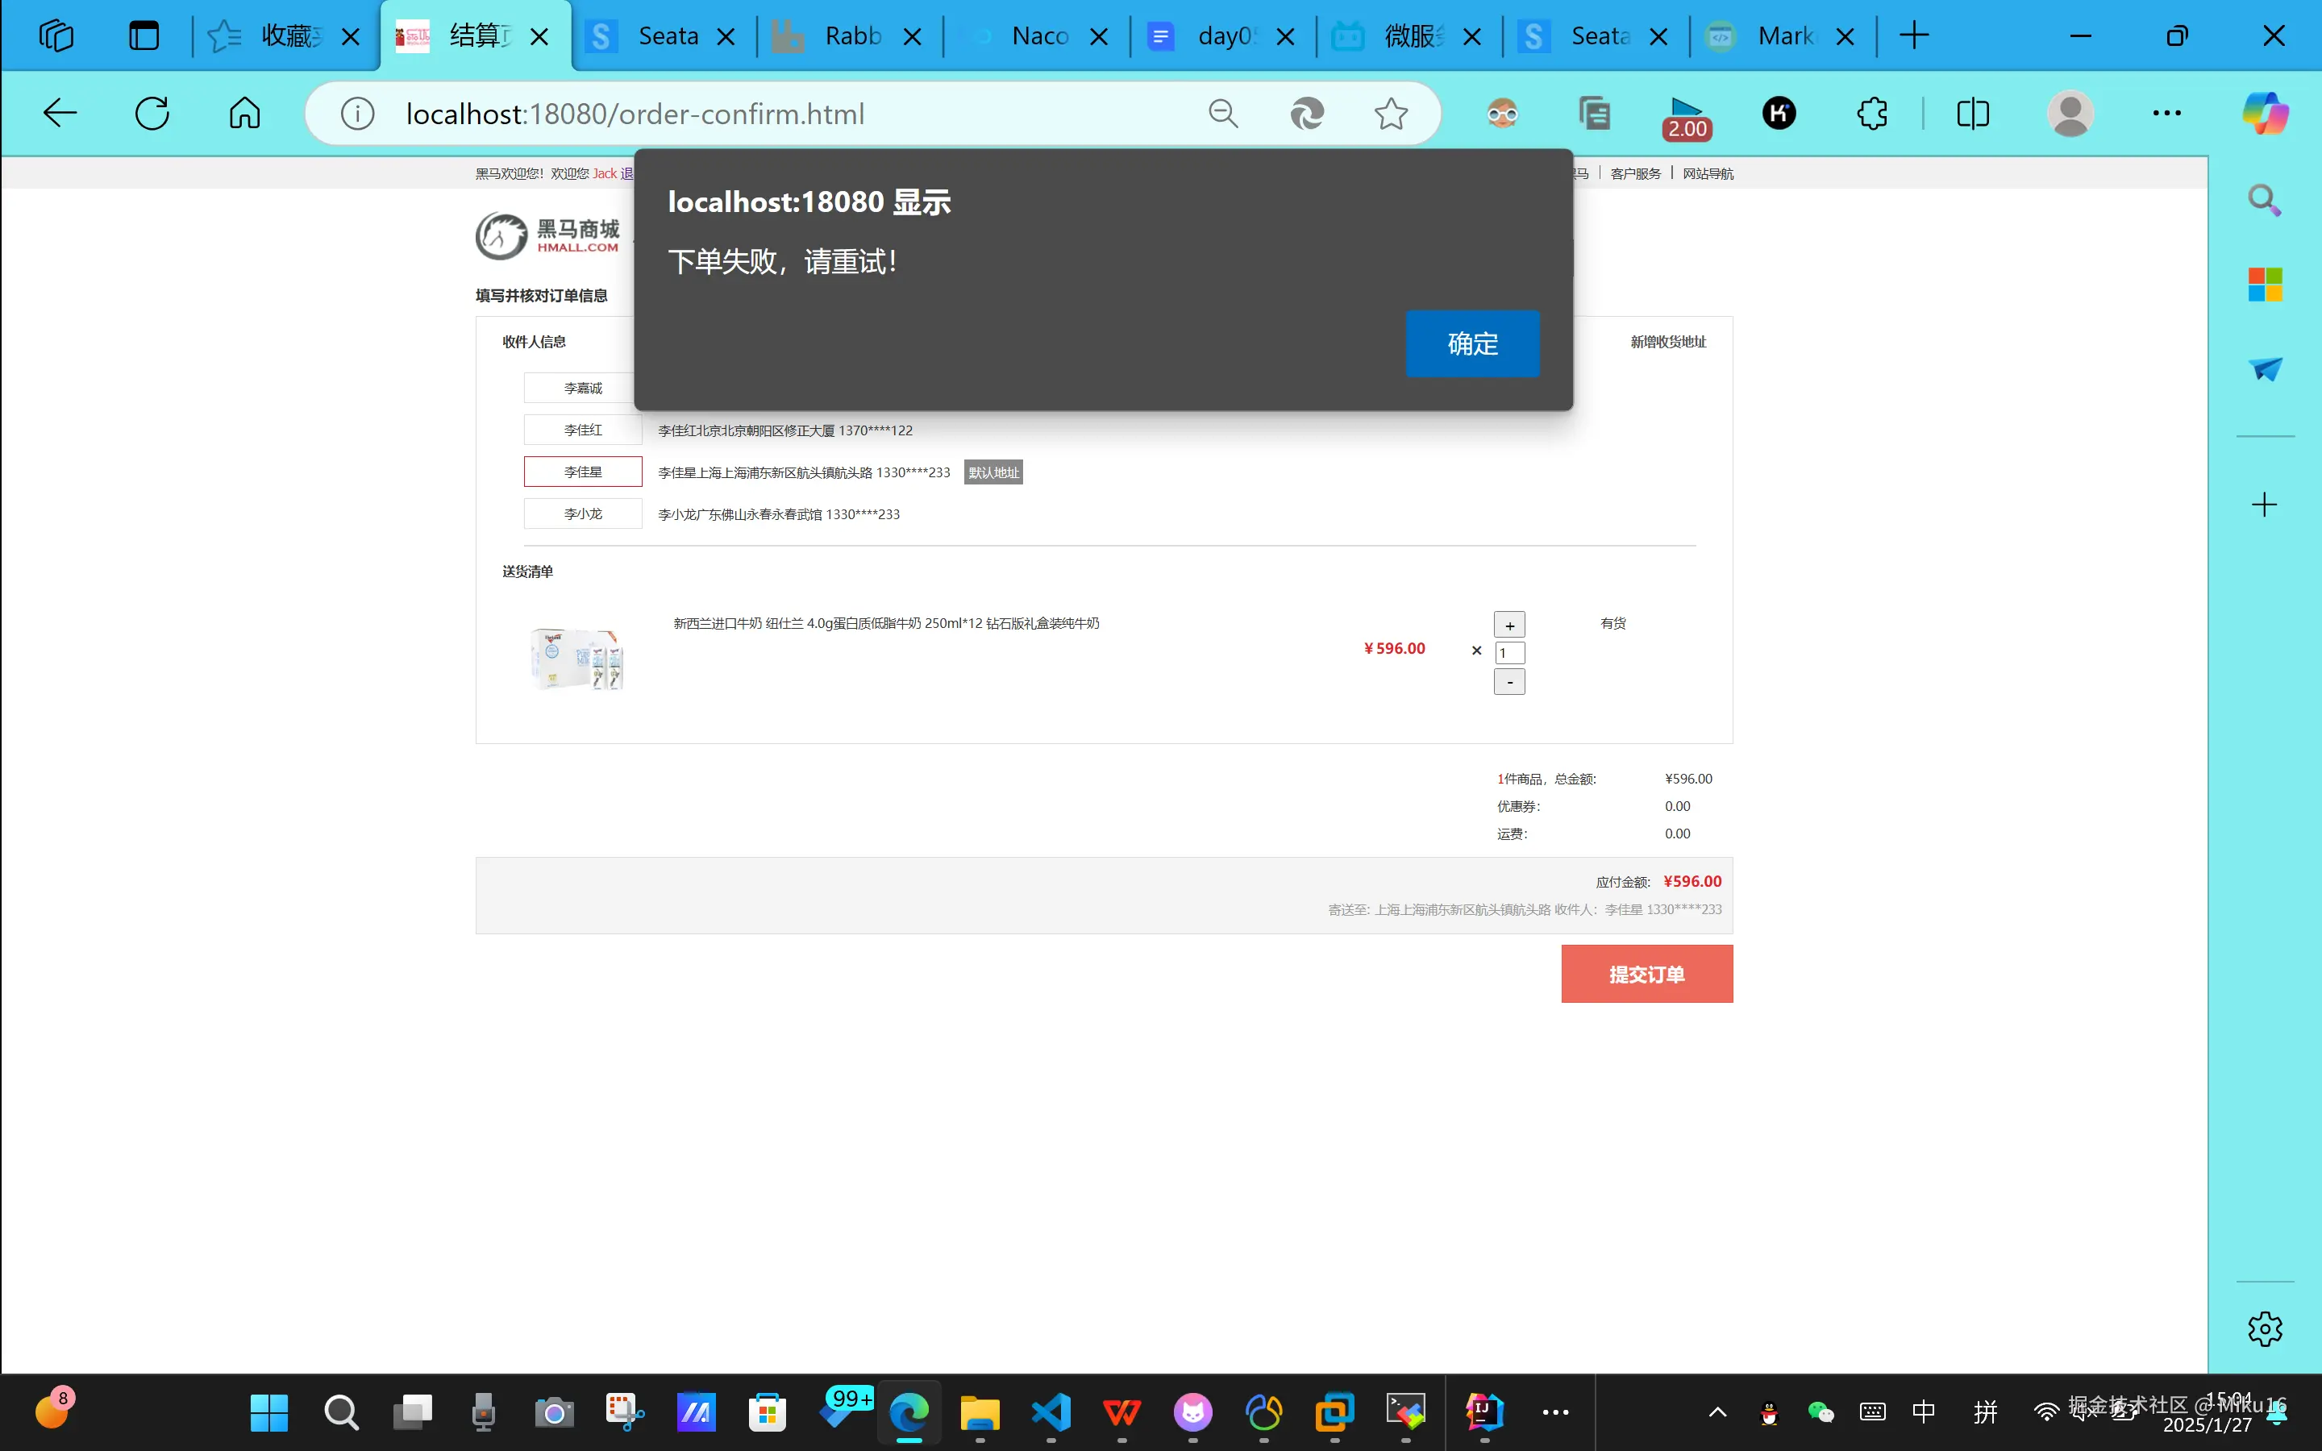Click the 确定 button in alert
This screenshot has height=1451, width=2322.
[x=1472, y=343]
